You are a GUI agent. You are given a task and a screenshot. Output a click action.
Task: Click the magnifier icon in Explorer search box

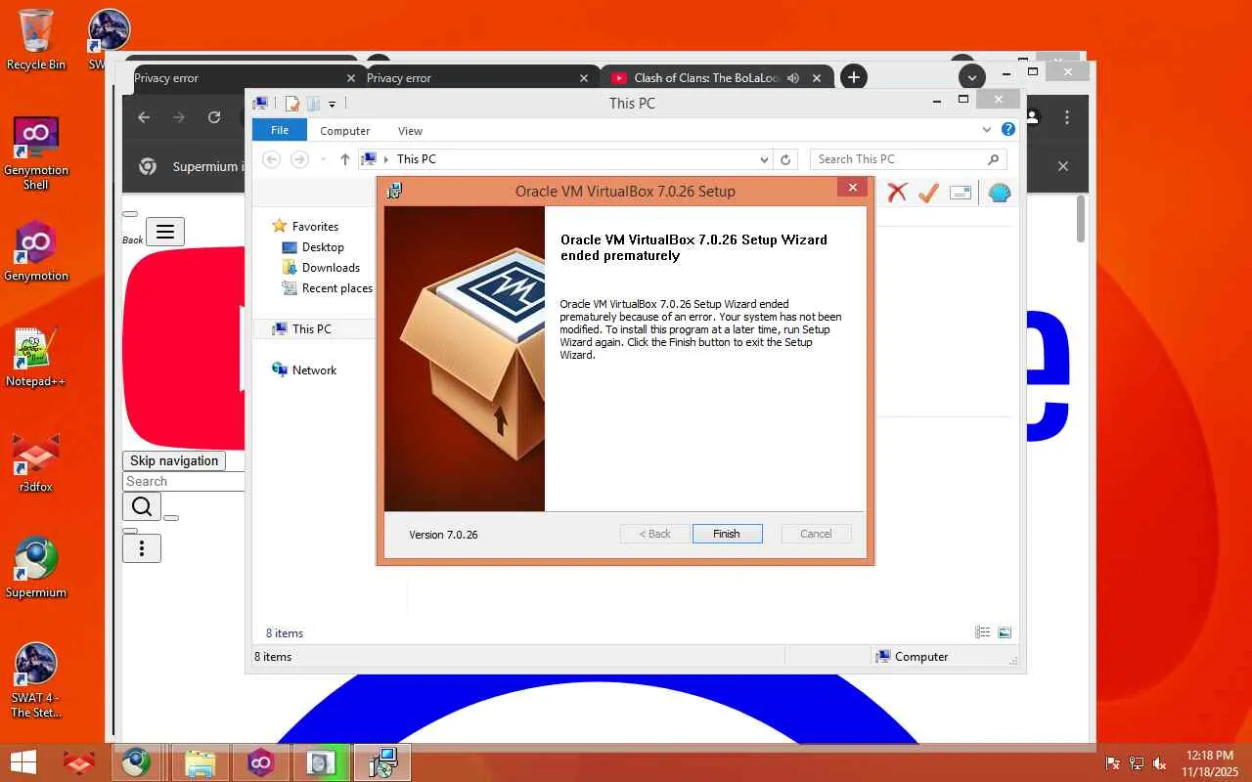tap(993, 159)
